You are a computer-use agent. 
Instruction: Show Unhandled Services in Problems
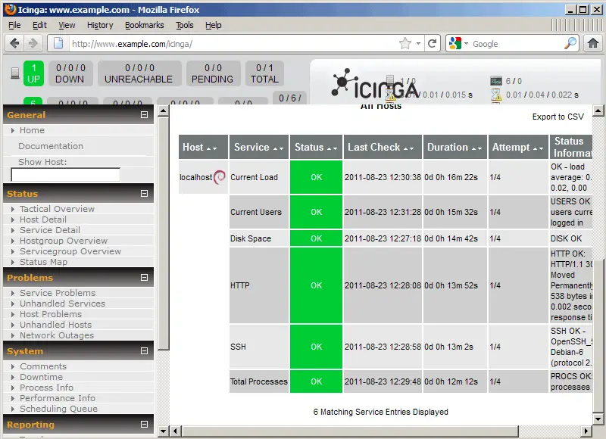pos(62,304)
